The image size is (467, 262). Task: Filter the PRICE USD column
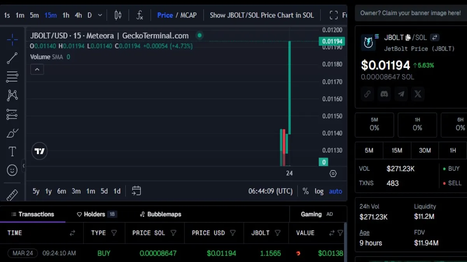[x=233, y=233]
